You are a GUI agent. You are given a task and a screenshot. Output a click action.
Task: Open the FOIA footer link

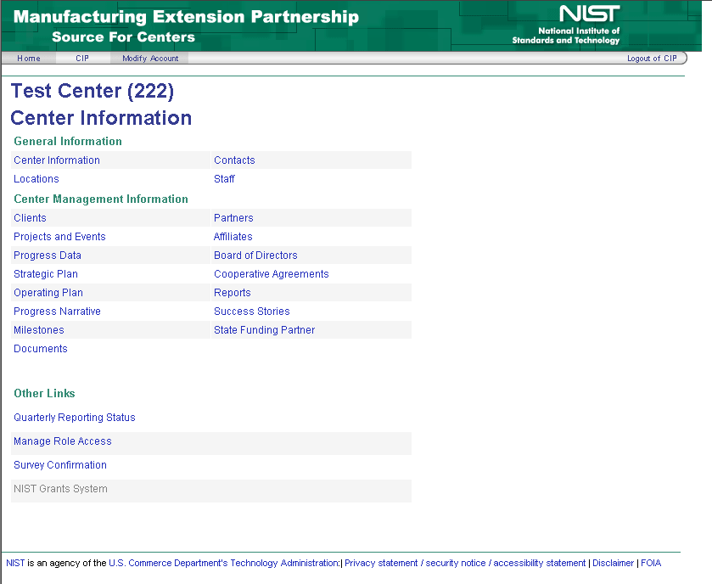click(x=651, y=563)
